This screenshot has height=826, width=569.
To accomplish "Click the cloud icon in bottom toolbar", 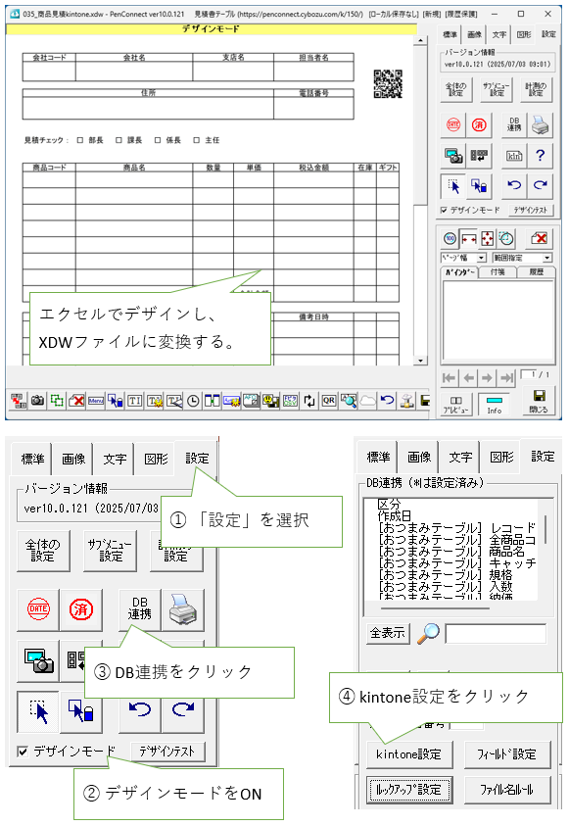I will coord(367,401).
